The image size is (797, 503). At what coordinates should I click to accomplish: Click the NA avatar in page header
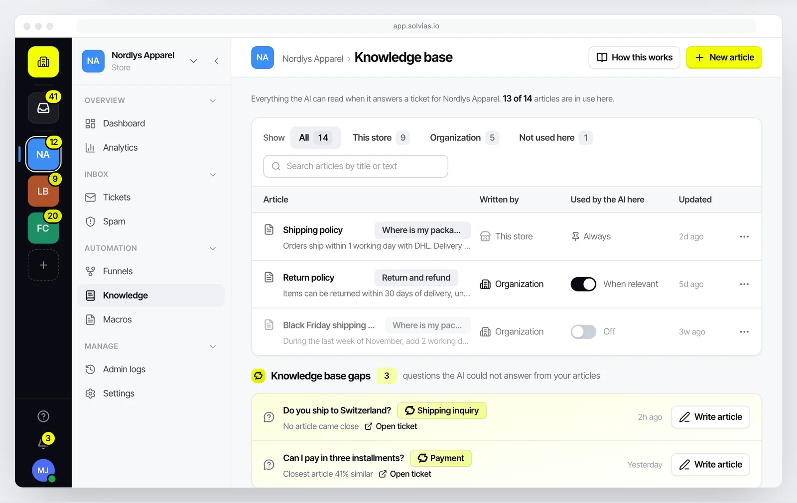pyautogui.click(x=263, y=58)
